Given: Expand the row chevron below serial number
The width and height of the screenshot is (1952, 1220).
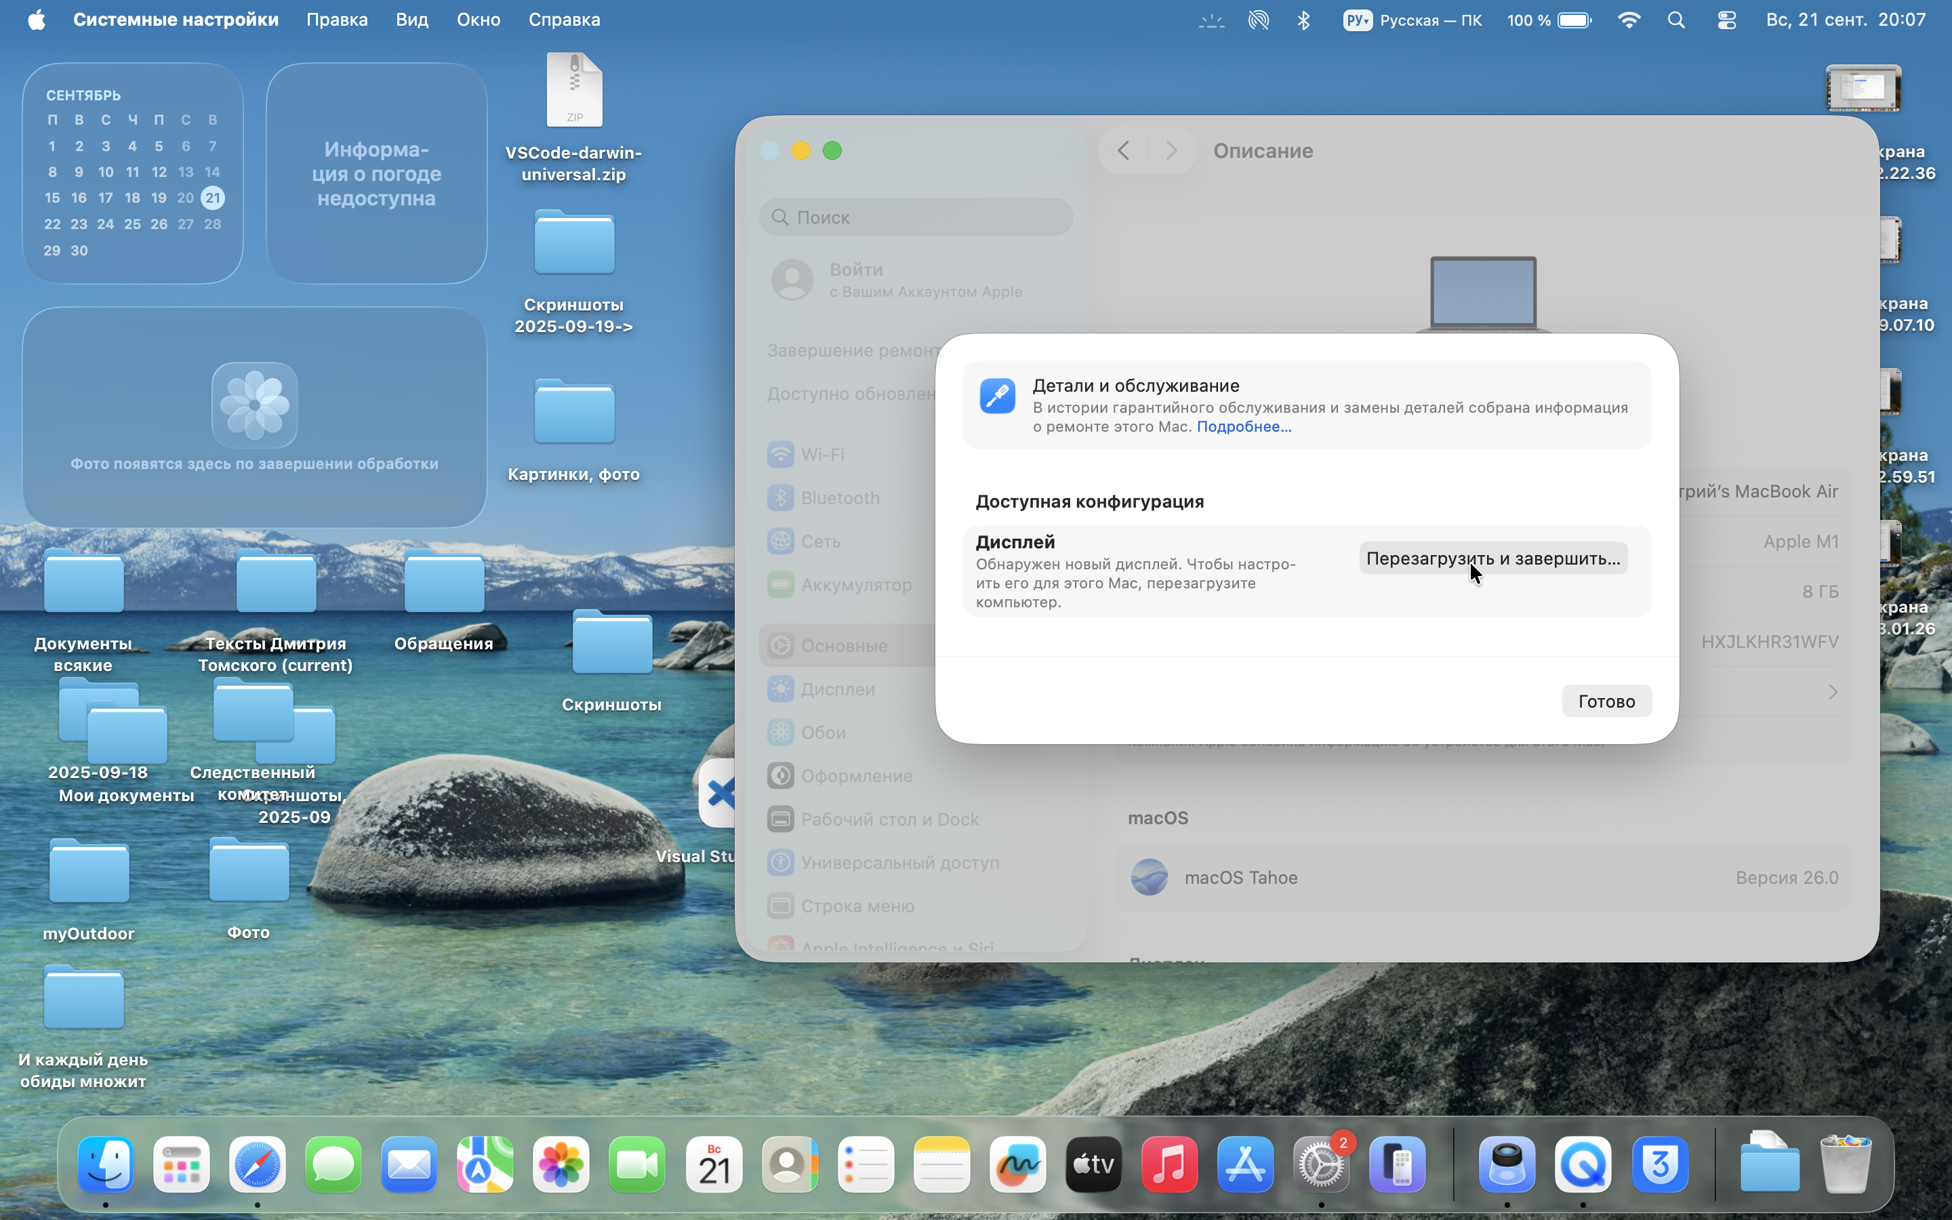Looking at the screenshot, I should point(1833,692).
